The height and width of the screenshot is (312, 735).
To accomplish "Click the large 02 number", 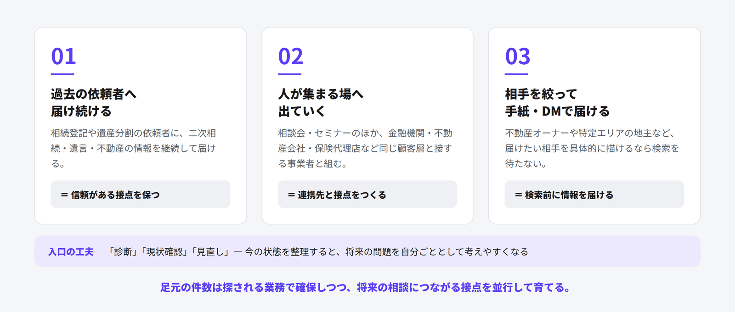I will pyautogui.click(x=290, y=56).
